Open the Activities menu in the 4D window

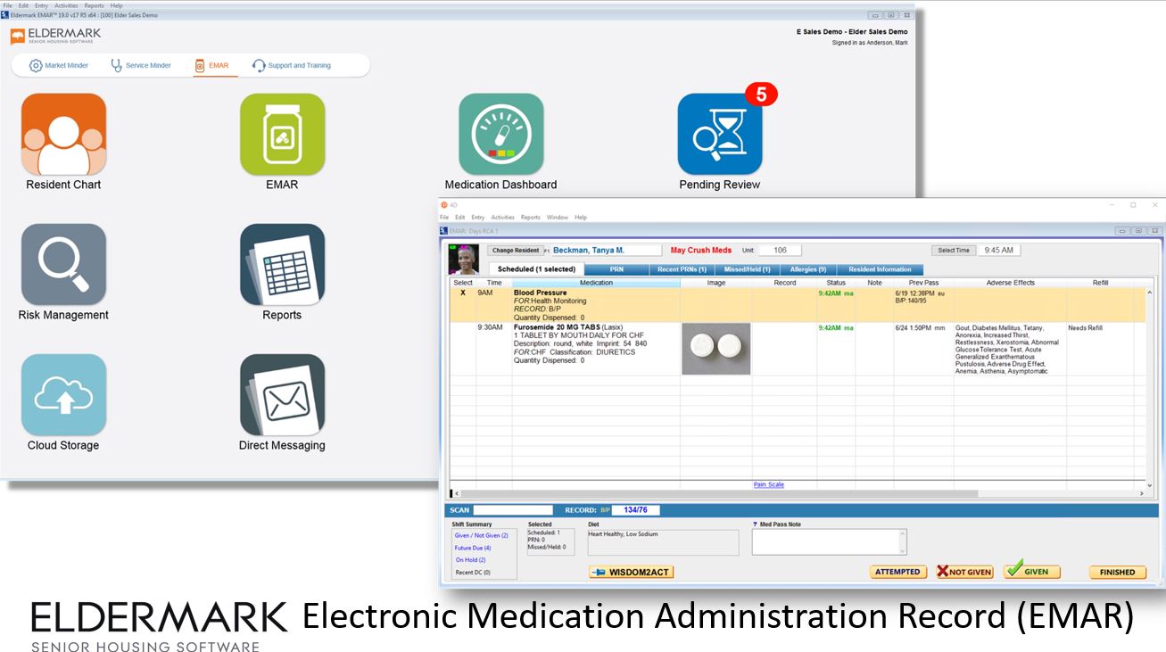(x=502, y=218)
